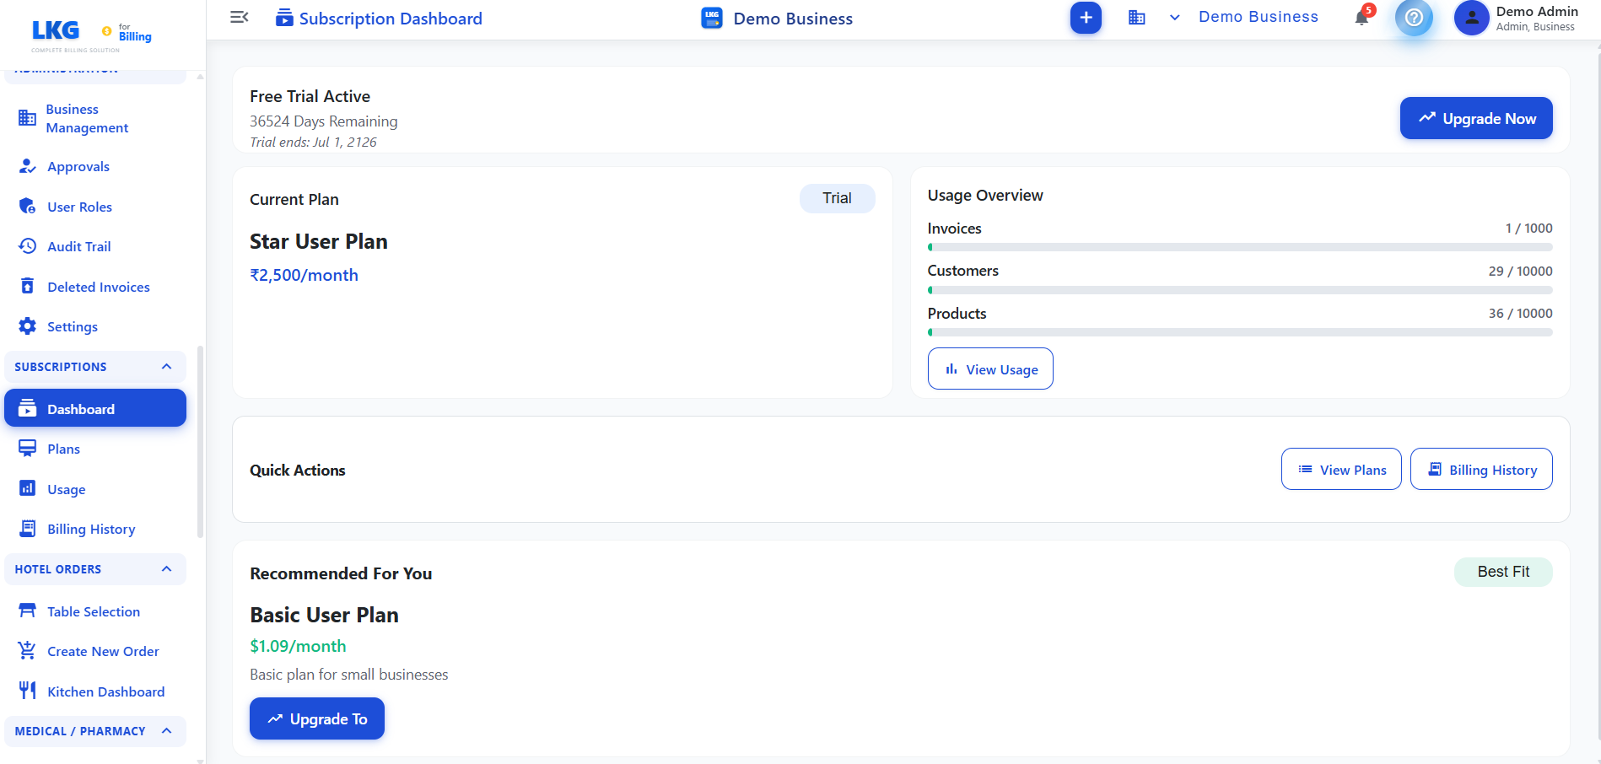Click the $1.09/month price text
Viewport: 1601px width, 764px height.
298,646
